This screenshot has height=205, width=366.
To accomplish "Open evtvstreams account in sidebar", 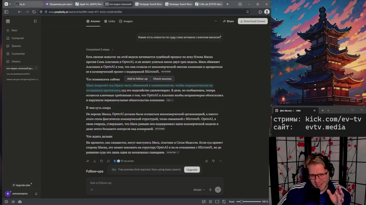I will pos(17,194).
